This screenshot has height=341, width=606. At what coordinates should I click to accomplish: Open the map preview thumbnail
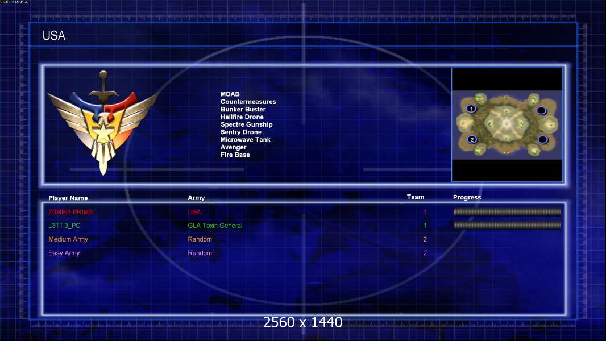click(x=507, y=124)
